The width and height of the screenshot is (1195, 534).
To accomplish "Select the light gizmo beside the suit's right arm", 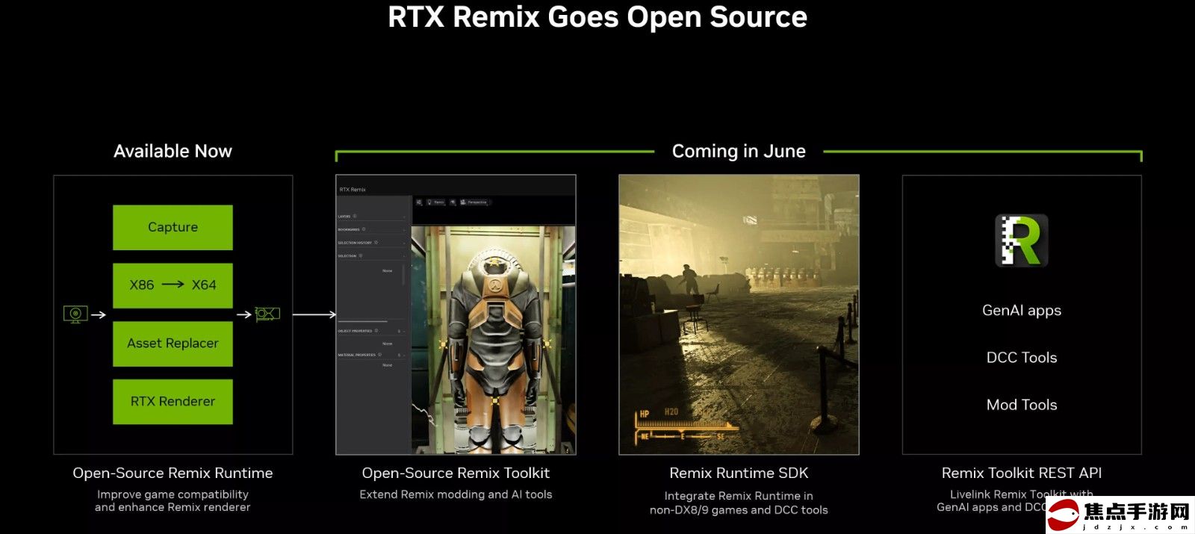I will tap(443, 344).
